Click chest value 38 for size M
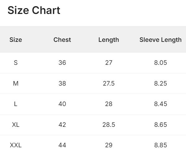This screenshot has width=186, height=160. click(62, 83)
